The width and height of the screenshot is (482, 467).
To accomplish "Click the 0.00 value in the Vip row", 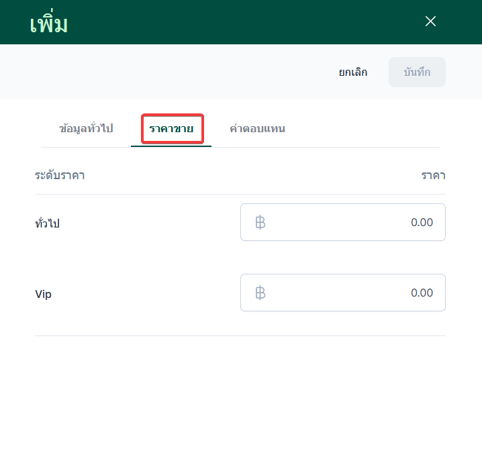I will tap(422, 293).
